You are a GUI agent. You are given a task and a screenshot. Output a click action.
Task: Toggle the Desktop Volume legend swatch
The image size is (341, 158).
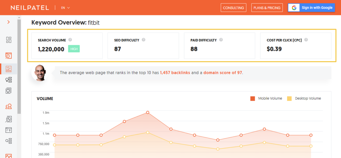tap(289, 98)
